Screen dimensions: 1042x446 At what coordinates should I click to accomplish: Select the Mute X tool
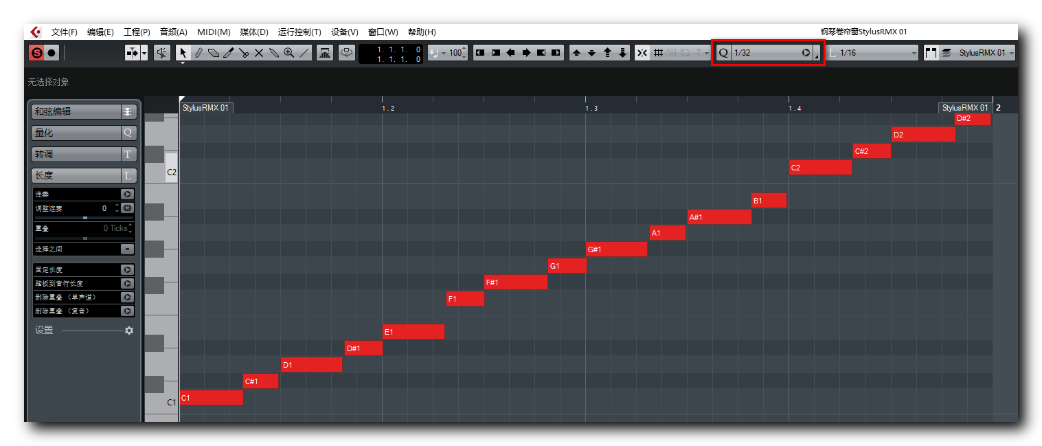click(259, 52)
